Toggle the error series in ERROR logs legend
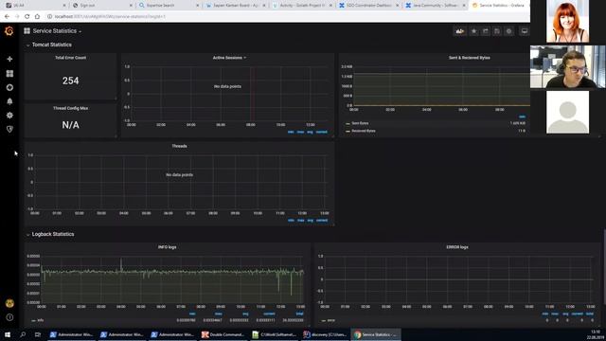 330,320
